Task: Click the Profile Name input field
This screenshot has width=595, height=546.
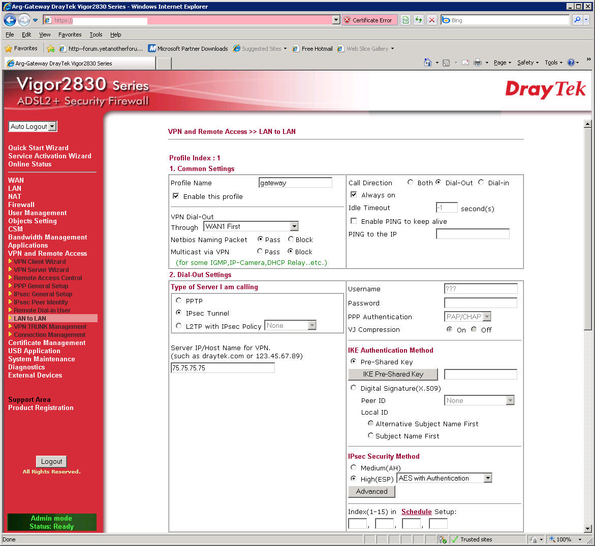Action: click(295, 183)
